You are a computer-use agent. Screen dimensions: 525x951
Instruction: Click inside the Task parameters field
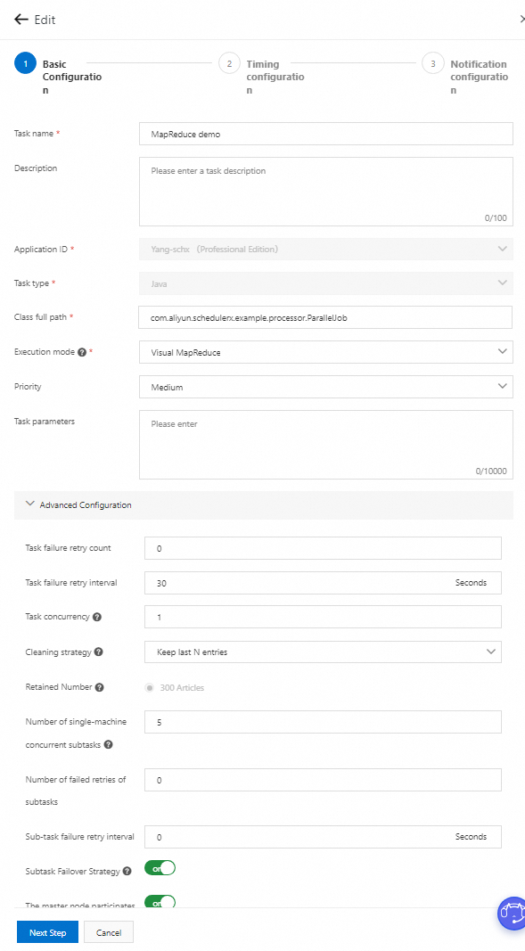(325, 443)
